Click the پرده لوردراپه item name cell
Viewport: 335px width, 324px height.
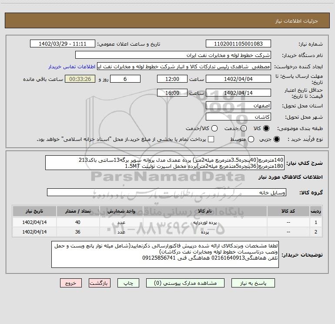click(205, 222)
